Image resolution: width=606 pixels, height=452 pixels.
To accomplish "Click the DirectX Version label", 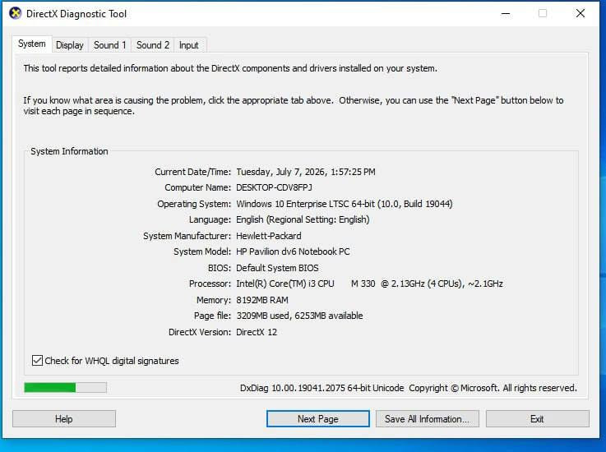I will (x=200, y=332).
